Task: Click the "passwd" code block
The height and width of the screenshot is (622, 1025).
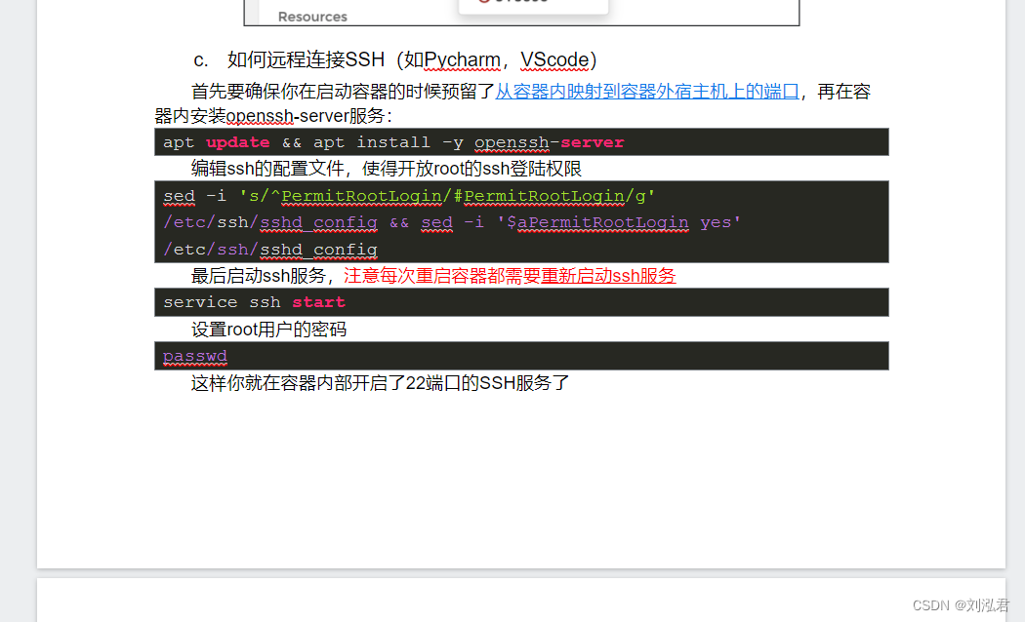Action: click(194, 355)
